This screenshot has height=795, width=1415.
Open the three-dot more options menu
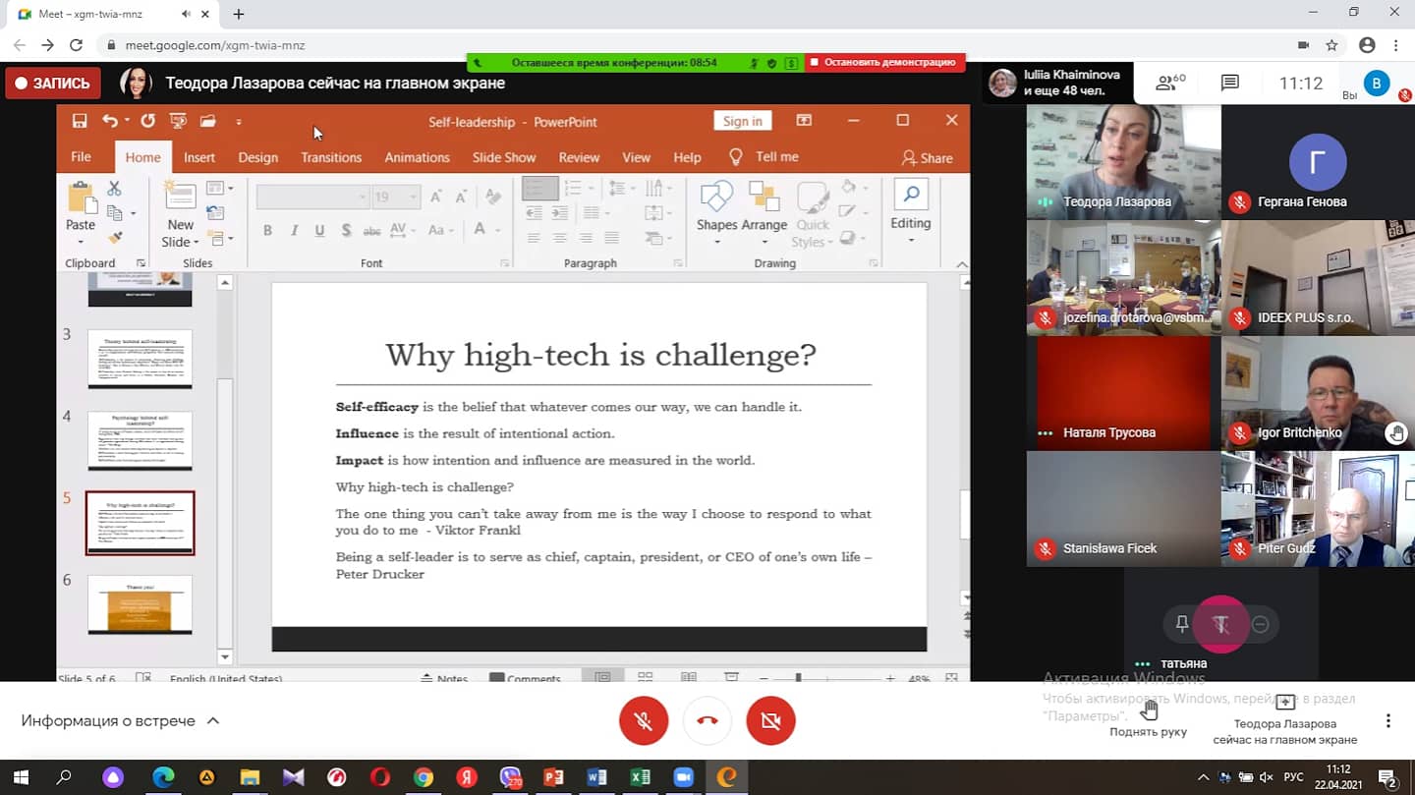(1387, 720)
